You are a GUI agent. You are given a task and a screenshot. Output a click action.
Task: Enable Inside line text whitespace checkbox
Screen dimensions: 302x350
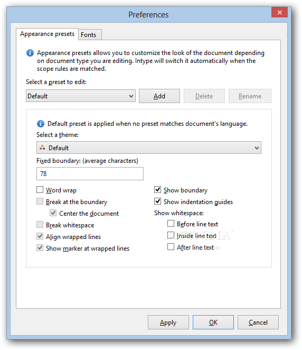[x=171, y=235]
